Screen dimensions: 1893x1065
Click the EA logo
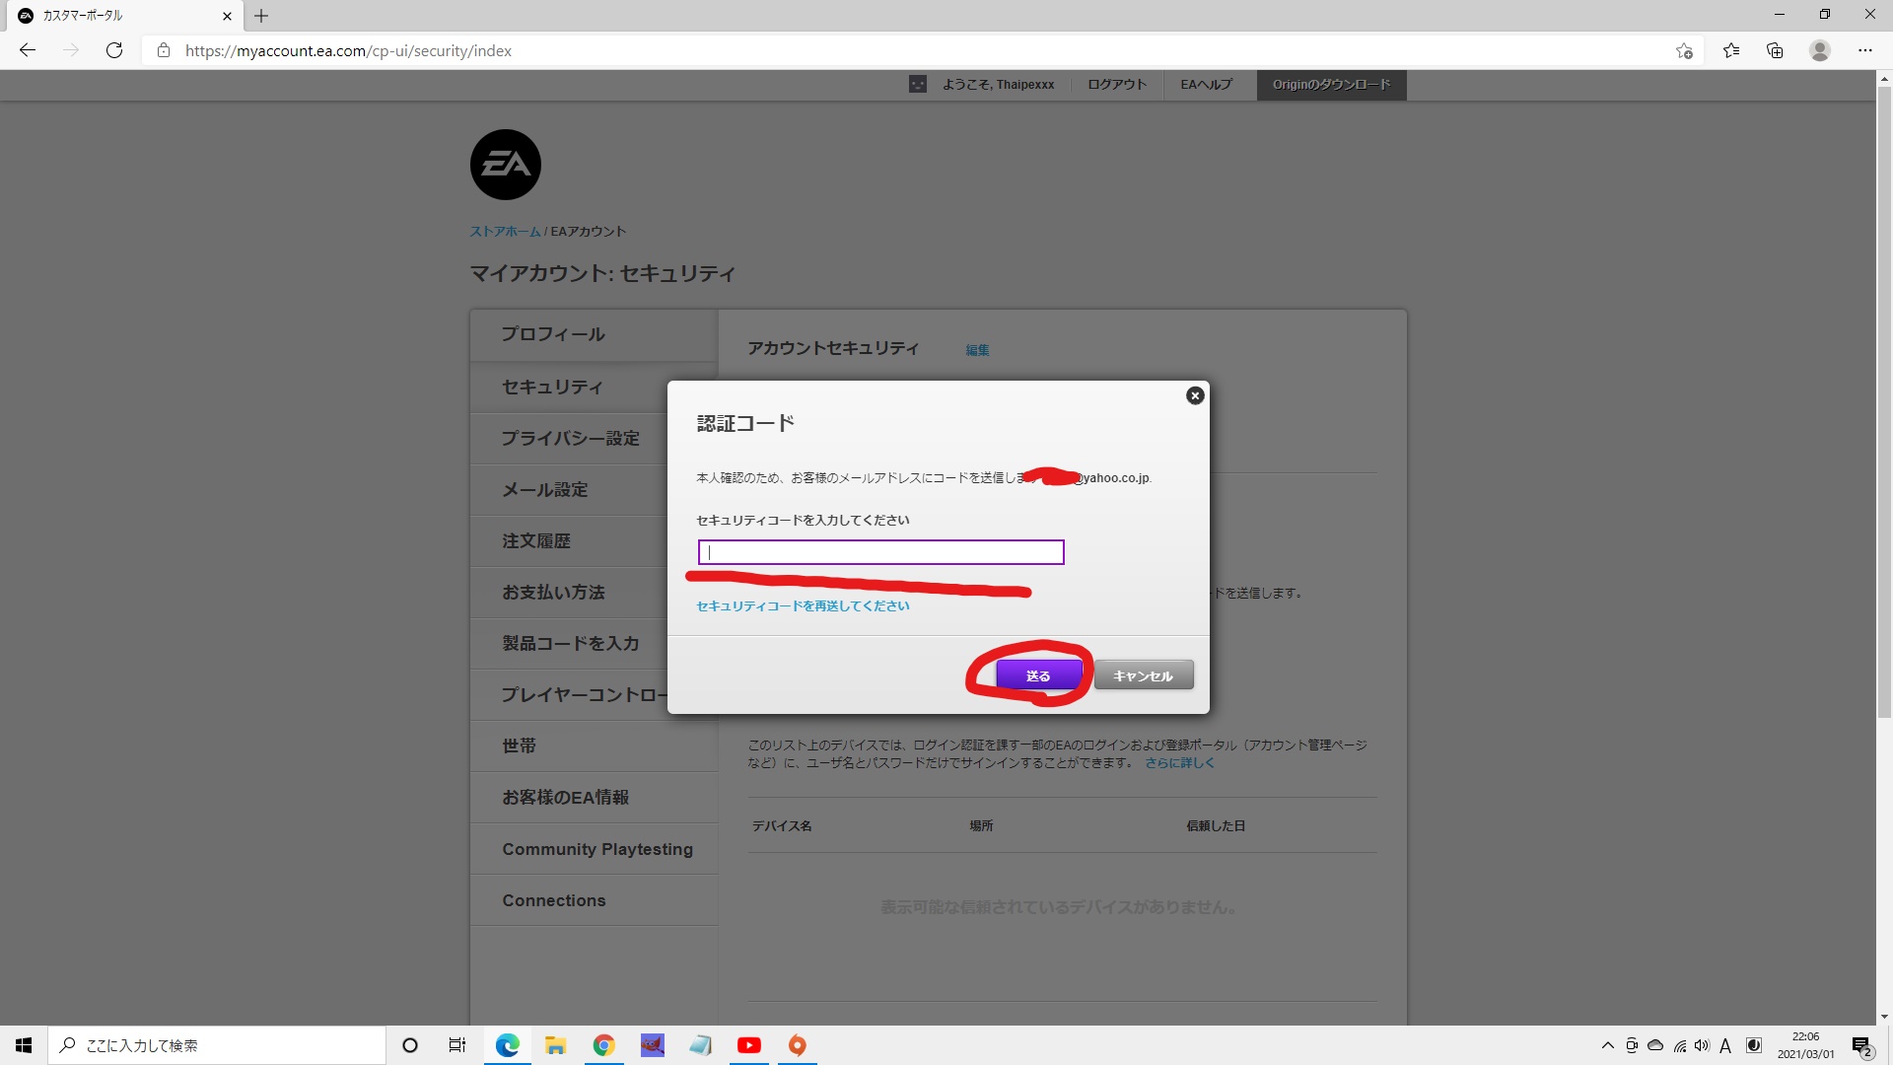point(506,165)
